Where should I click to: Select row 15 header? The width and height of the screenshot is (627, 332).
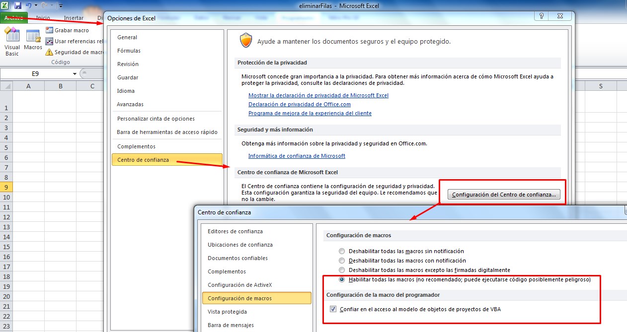(x=6, y=247)
